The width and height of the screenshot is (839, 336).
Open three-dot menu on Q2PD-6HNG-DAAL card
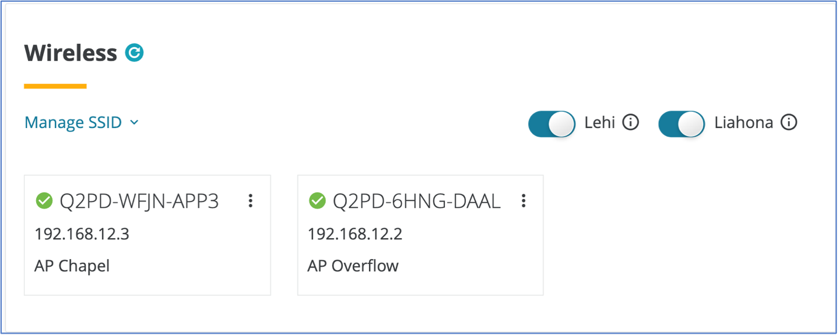tap(524, 201)
